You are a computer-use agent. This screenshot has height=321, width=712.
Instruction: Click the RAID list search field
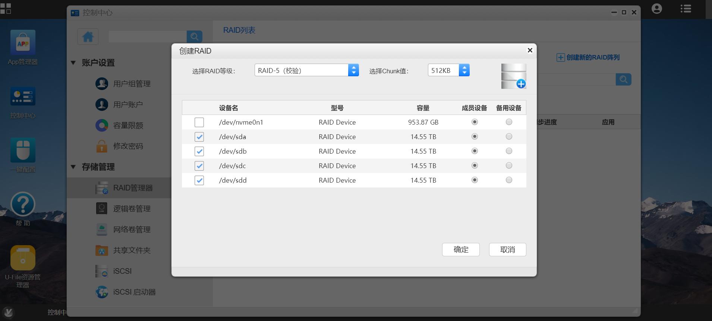tap(576, 79)
